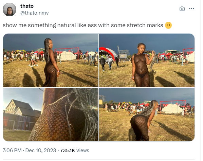Image resolution: width=203 pixels, height=161 pixels.
Task: Open the photo showing the red arch stage
Action: click(147, 60)
